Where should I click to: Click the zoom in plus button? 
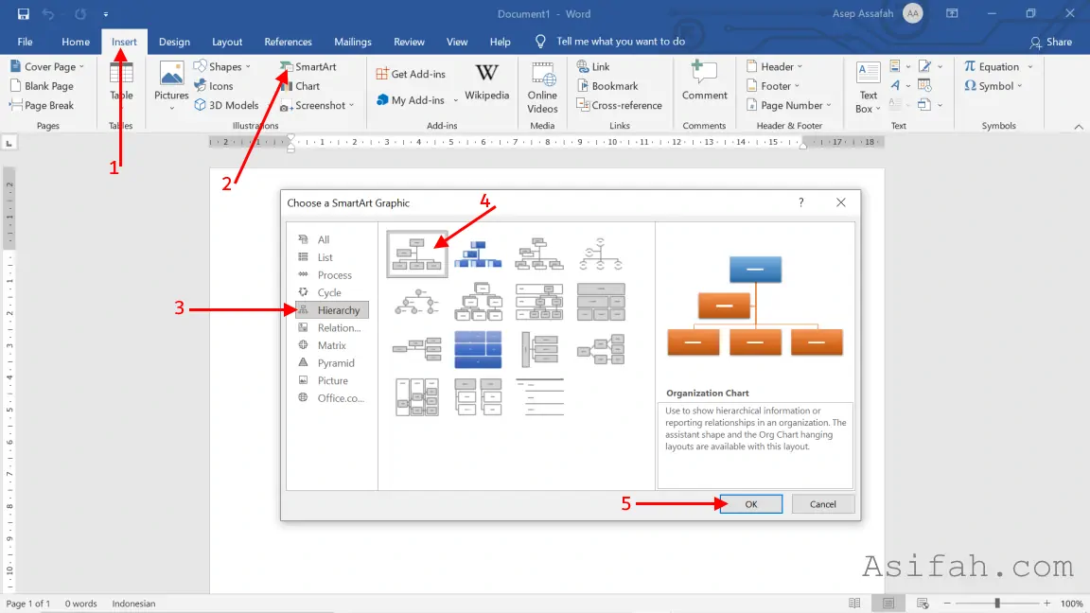(1046, 604)
